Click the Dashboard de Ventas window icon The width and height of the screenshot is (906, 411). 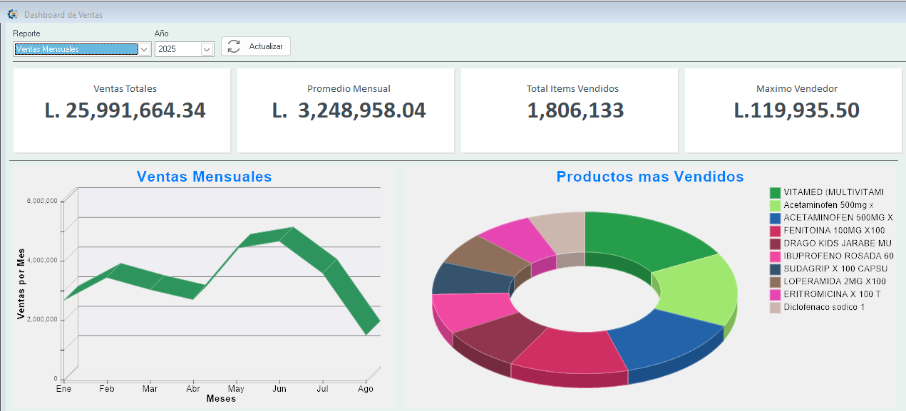[12, 14]
